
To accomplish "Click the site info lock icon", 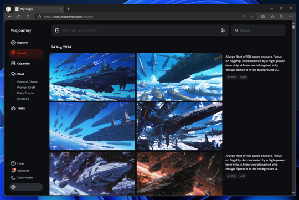I will point(39,17).
